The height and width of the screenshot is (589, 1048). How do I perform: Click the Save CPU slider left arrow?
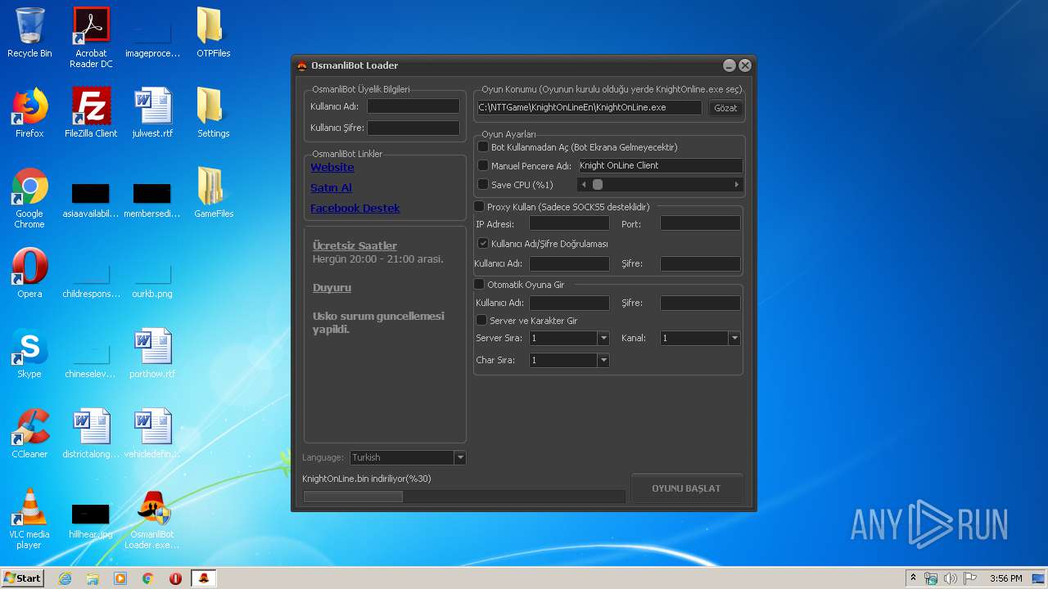[x=584, y=185]
